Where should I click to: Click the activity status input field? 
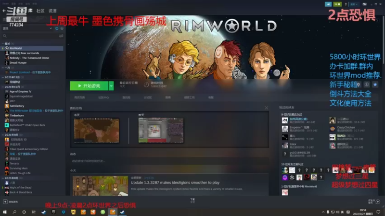coord(169,161)
